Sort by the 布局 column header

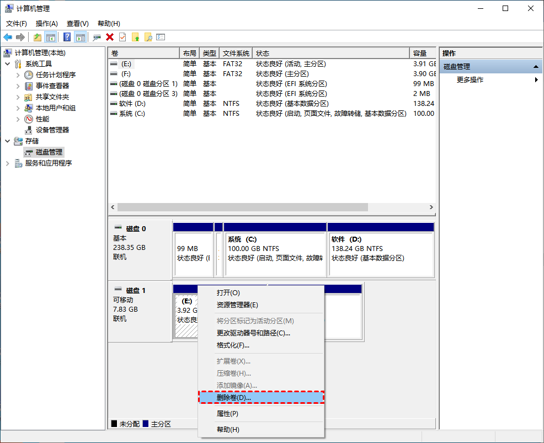pyautogui.click(x=189, y=53)
